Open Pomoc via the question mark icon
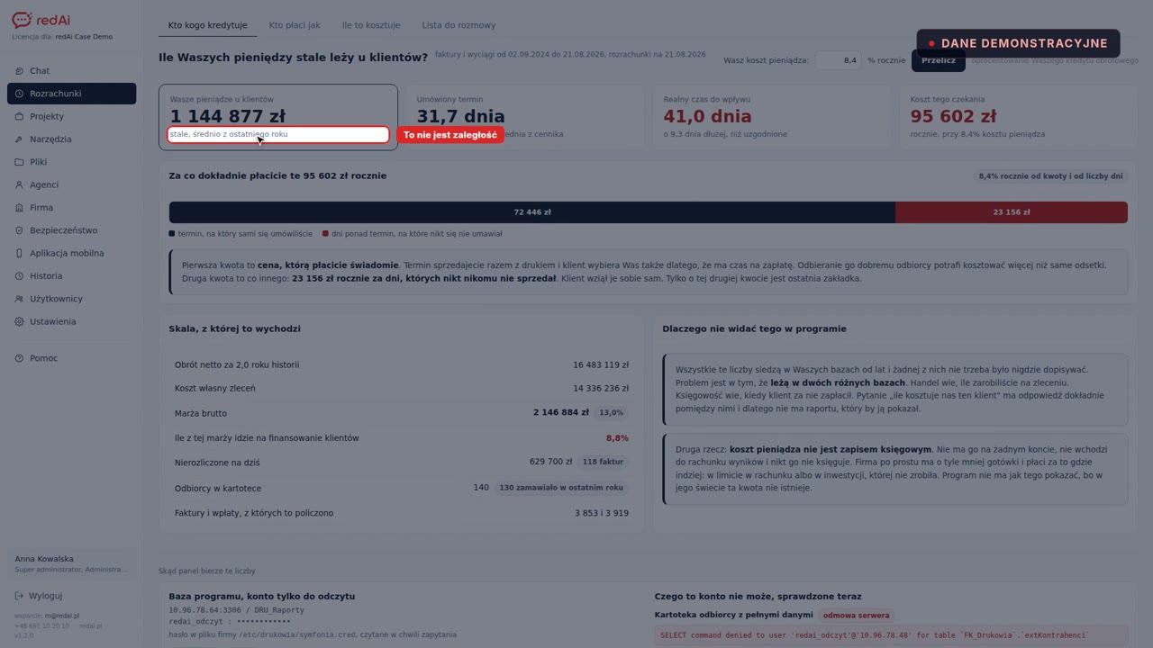Screen dimensions: 1153x648 pyautogui.click(x=20, y=358)
